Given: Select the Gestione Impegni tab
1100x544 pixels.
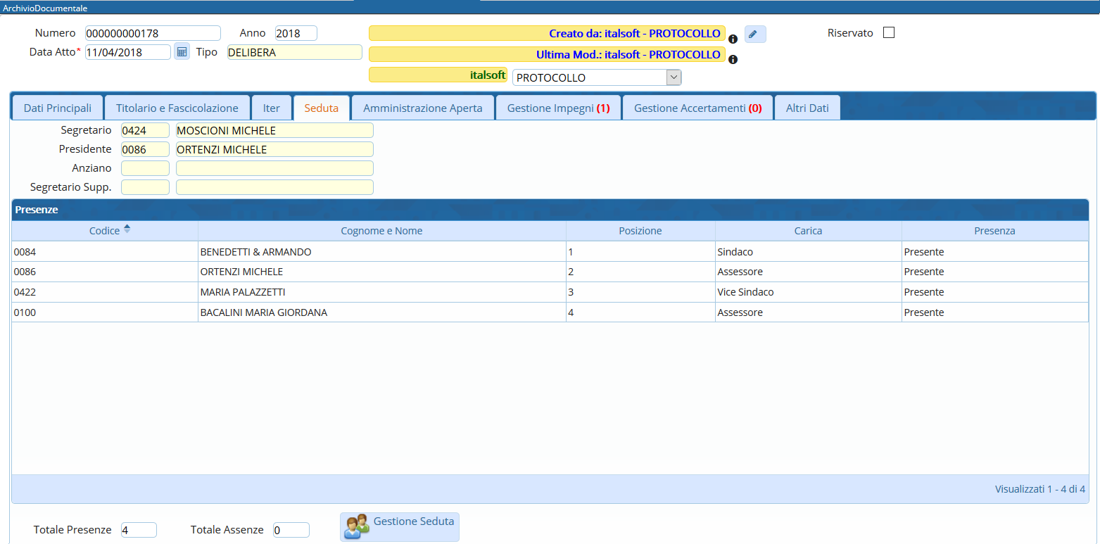Looking at the screenshot, I should tap(558, 108).
